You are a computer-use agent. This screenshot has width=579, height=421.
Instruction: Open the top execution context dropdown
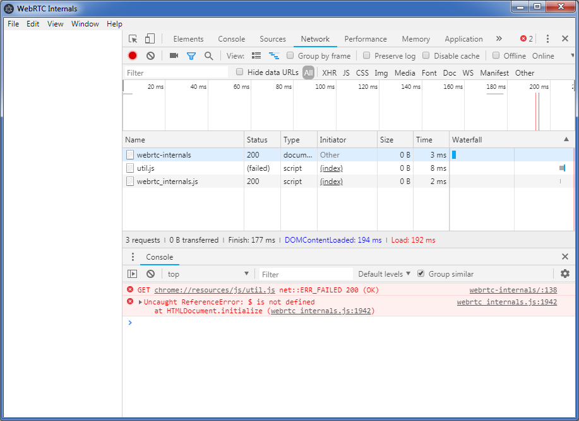(208, 274)
